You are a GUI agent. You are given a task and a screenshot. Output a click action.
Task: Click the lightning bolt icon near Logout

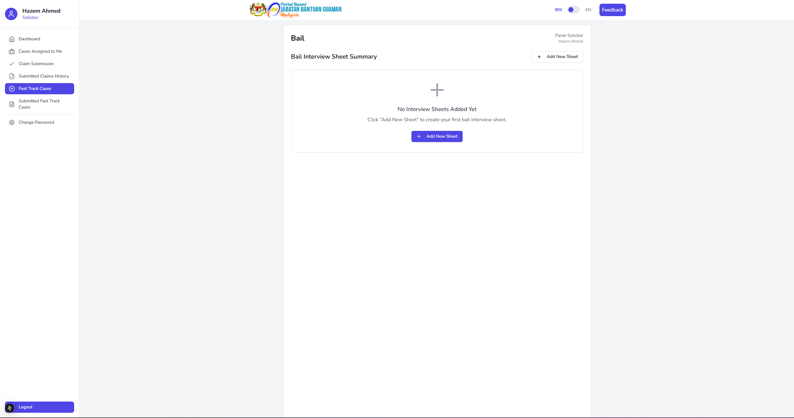pos(10,408)
